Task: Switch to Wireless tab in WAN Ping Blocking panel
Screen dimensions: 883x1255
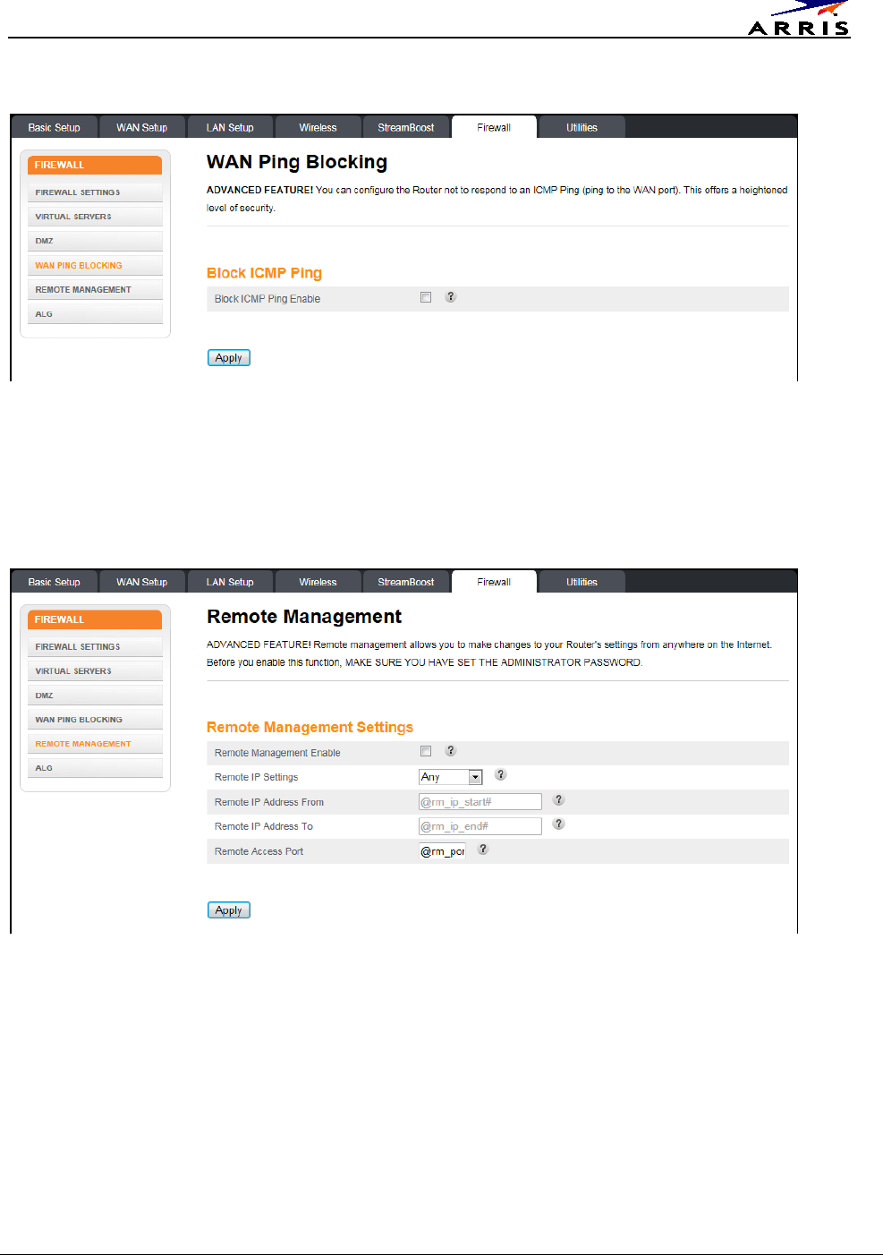Action: tap(318, 127)
